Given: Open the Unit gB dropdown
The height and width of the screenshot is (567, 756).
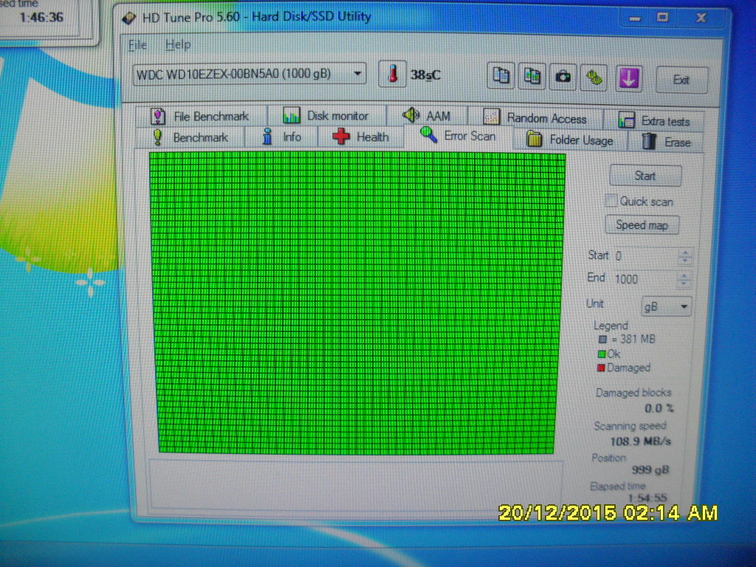Looking at the screenshot, I should tap(667, 306).
